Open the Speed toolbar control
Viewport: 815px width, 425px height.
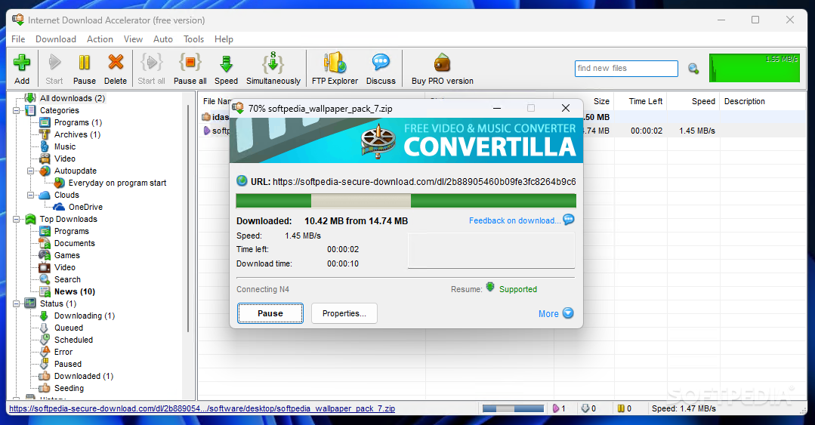coord(226,68)
